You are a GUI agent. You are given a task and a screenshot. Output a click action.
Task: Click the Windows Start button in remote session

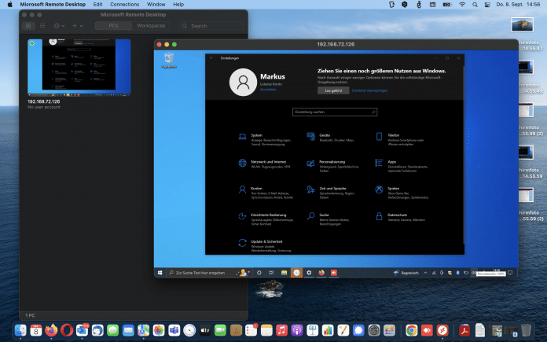(x=160, y=273)
